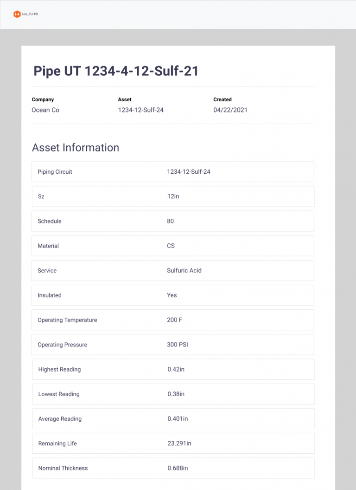Click the Nominal Thickness row
The width and height of the screenshot is (356, 490).
coord(173,468)
